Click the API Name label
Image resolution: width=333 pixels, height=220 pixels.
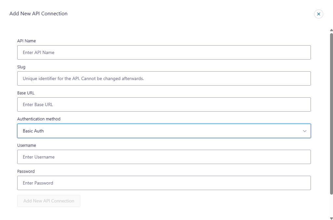[27, 41]
